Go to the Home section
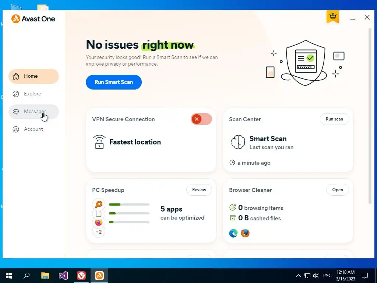The image size is (377, 283). click(34, 76)
